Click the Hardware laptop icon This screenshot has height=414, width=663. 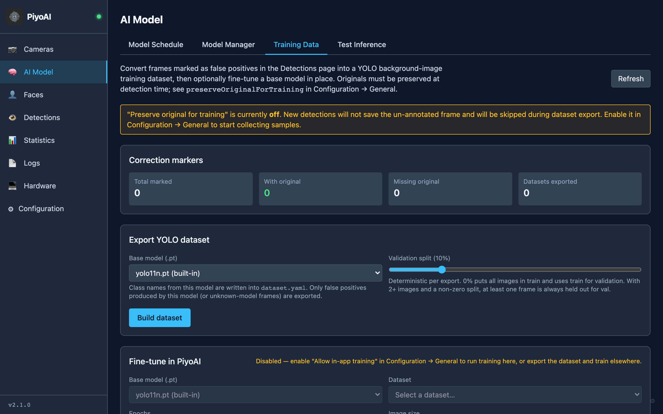(12, 186)
